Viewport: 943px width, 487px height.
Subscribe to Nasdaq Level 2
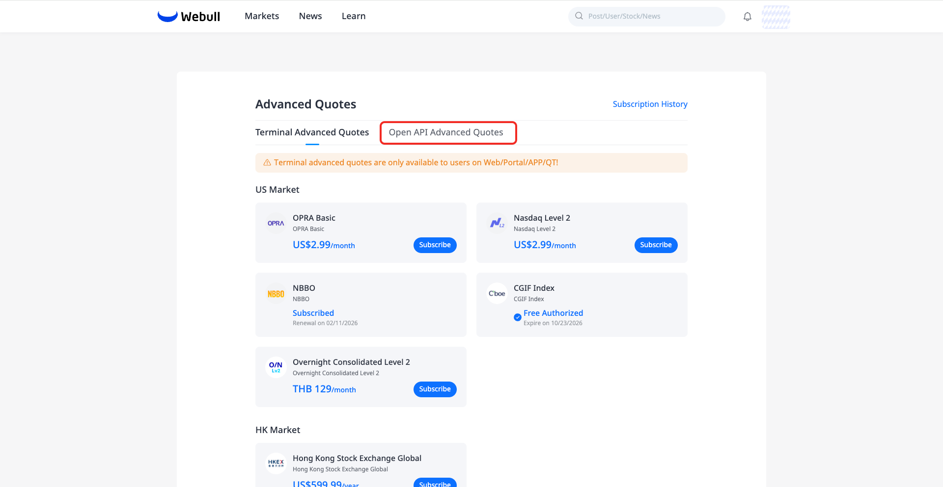[656, 245]
